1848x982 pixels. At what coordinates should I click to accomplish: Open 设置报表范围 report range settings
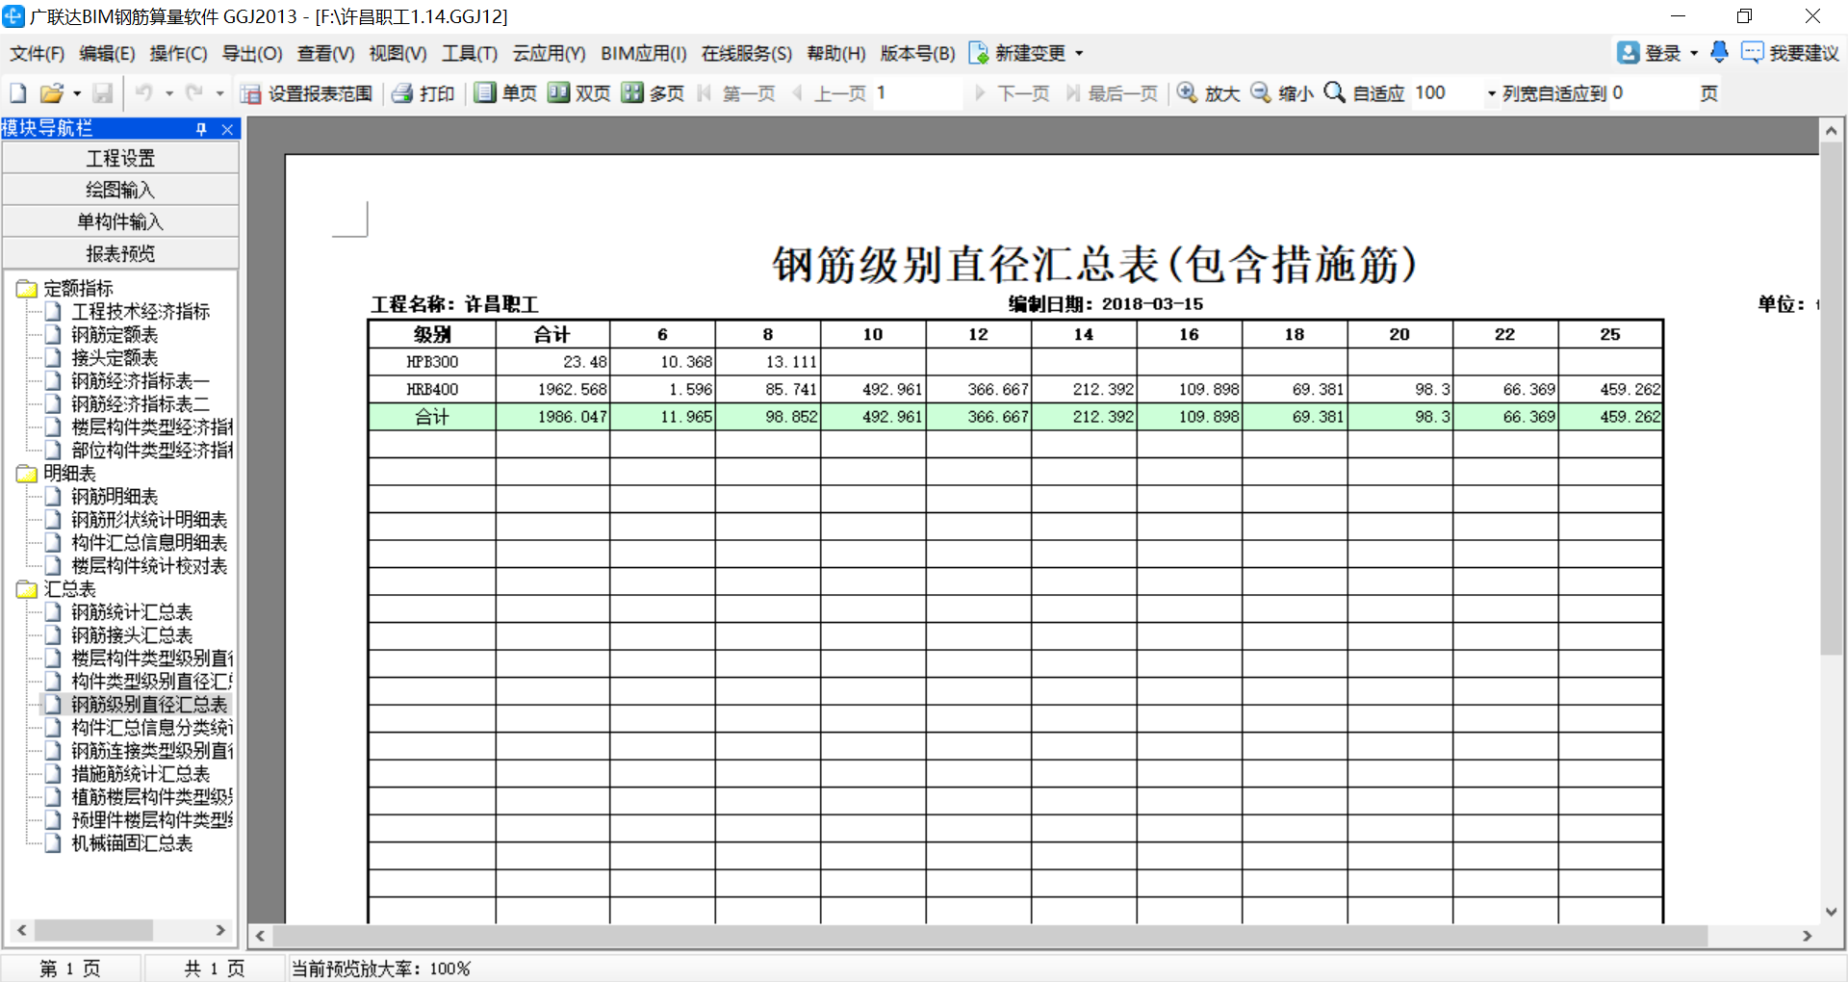(x=307, y=93)
